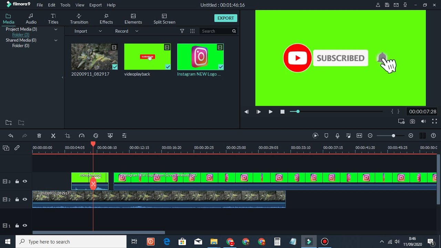Zoom out timeline with minus icon
Image resolution: width=441 pixels, height=248 pixels.
[x=370, y=136]
